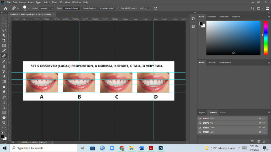Open the Color panel flyout menu
The height and width of the screenshot is (152, 271).
(x=269, y=17)
